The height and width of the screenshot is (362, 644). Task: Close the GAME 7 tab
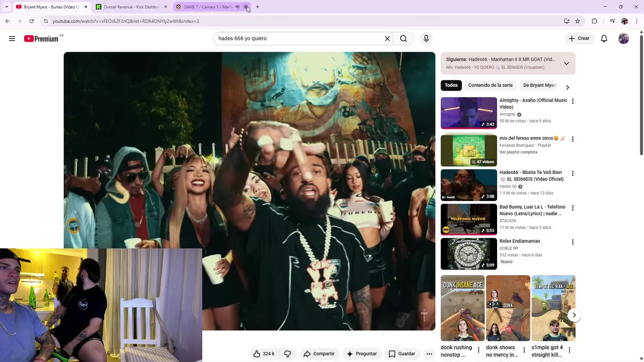[246, 7]
